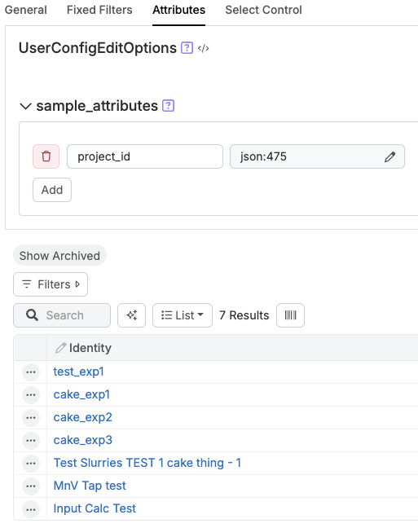Click the project_id attribute name field
418x528 pixels.
pos(145,156)
